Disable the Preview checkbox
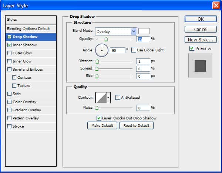This screenshot has width=222, height=173. click(192, 48)
